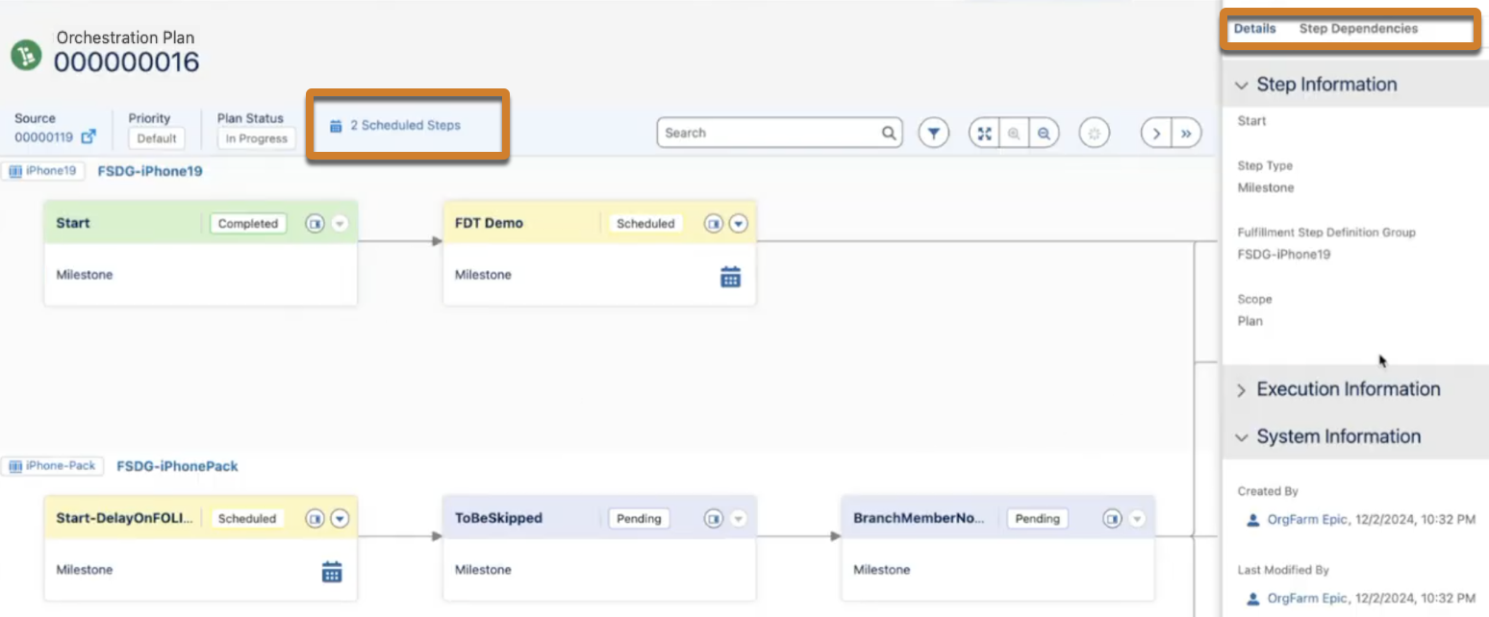Click the calendar icon in FDT Demo card
This screenshot has height=617, width=1489.
731,277
